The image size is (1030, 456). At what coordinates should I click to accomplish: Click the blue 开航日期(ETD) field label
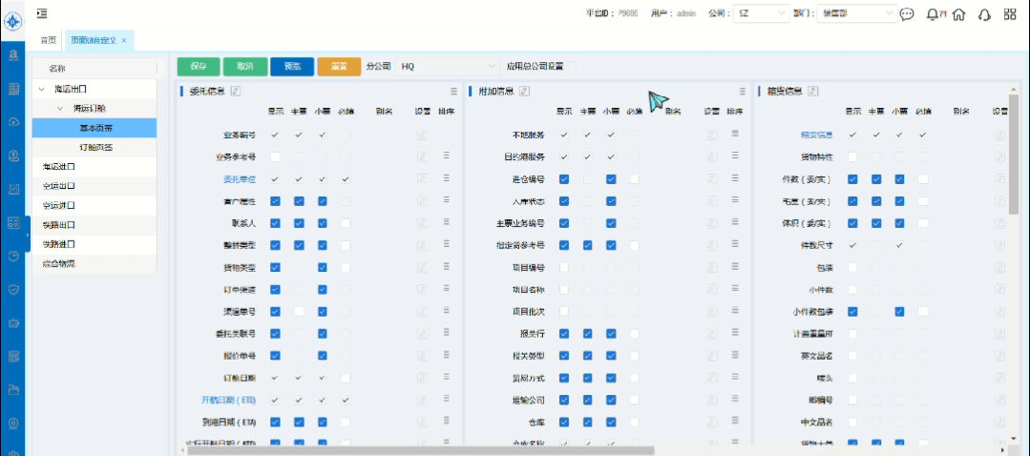[x=228, y=401]
